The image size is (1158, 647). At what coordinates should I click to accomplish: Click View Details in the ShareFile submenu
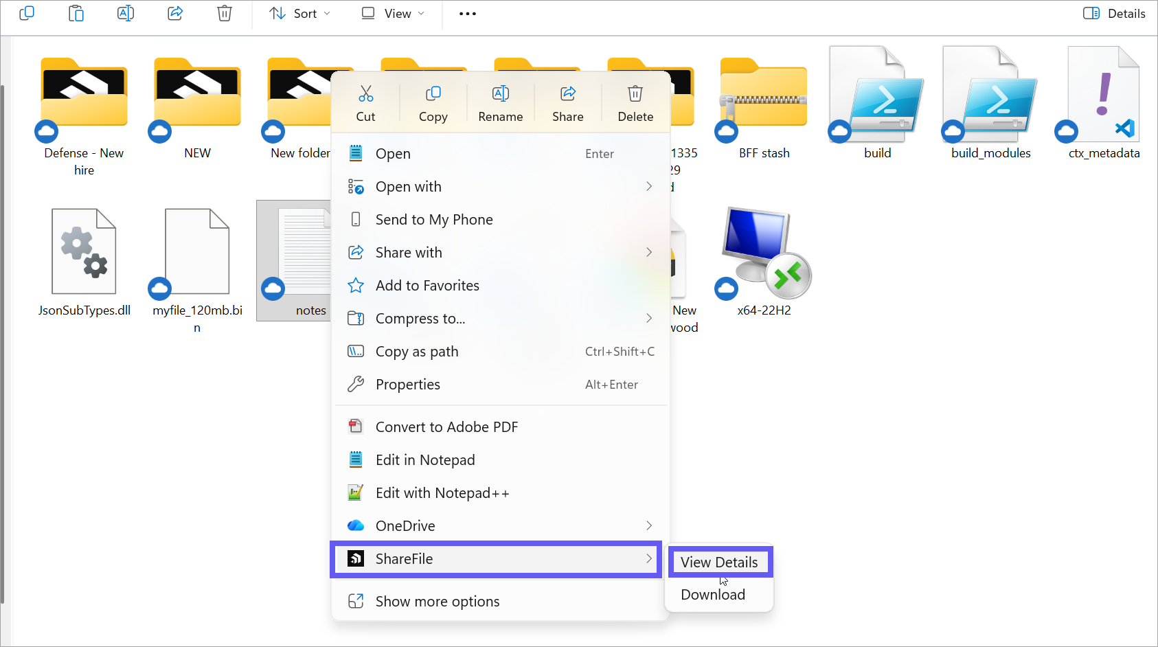[x=720, y=562]
